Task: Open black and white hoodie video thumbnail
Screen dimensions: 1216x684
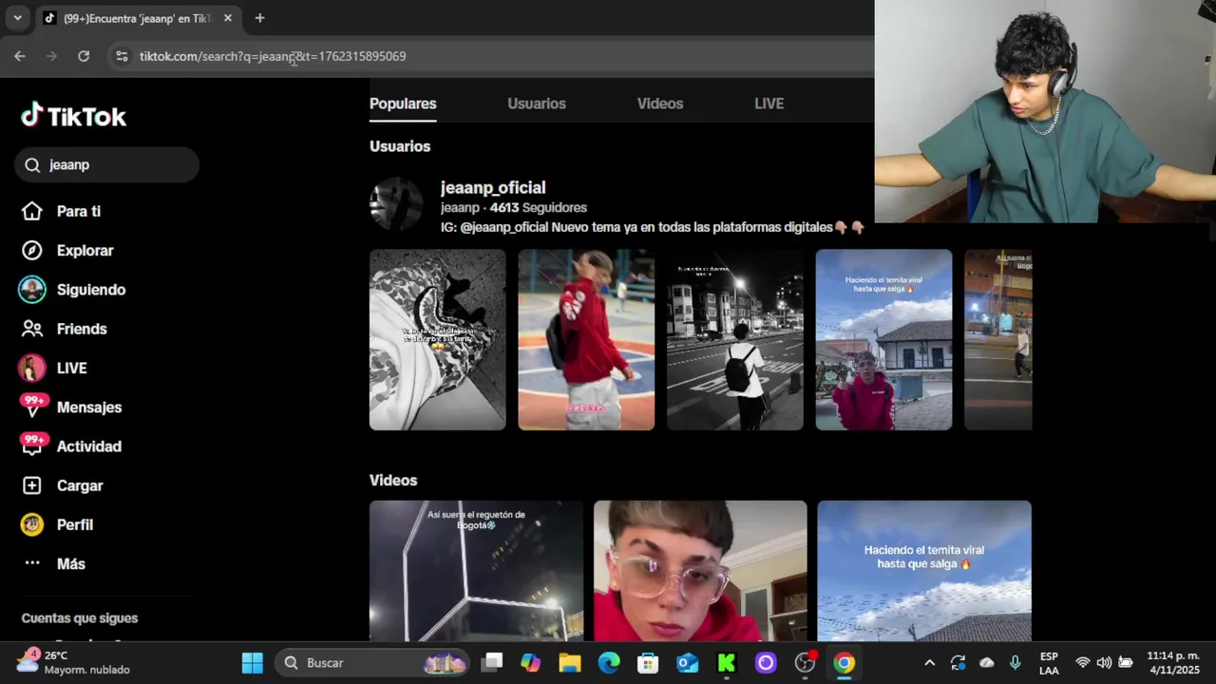Action: coord(437,339)
